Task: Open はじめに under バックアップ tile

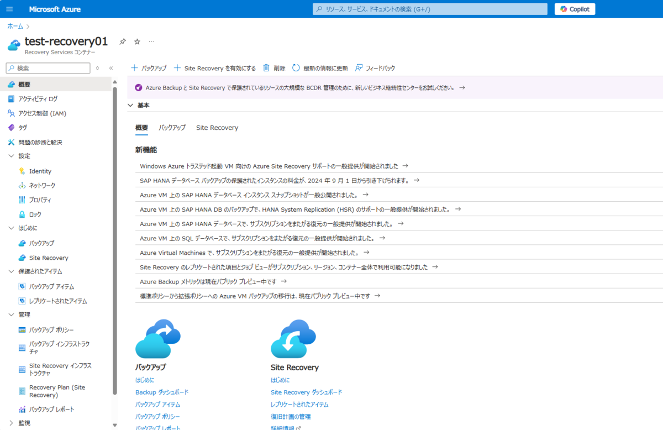Action: point(145,380)
